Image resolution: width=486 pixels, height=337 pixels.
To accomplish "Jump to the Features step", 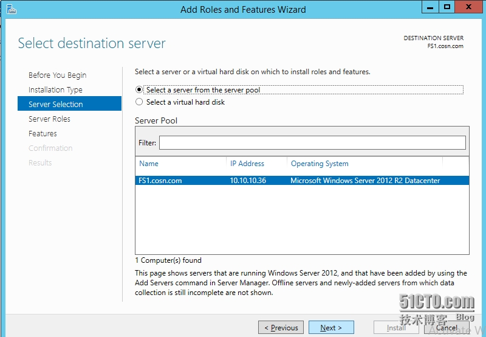I will [43, 133].
